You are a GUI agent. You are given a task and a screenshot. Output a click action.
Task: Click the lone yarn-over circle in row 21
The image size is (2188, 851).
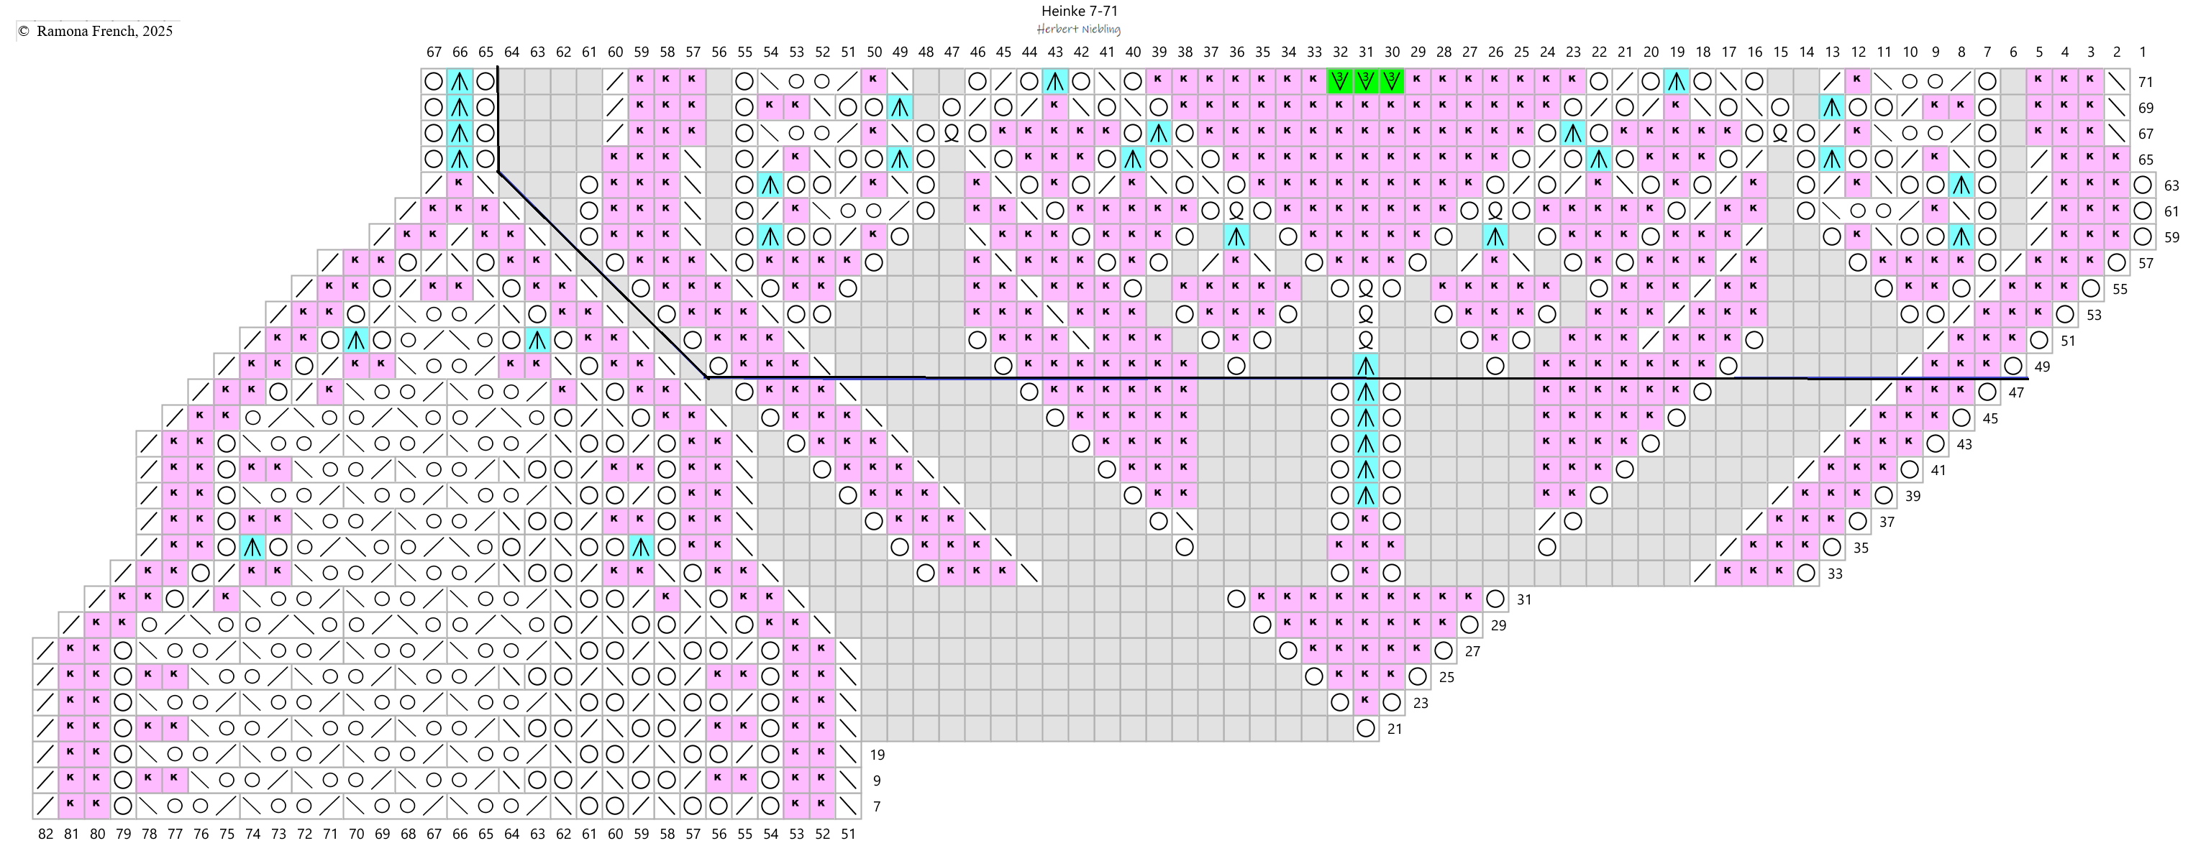click(1365, 728)
